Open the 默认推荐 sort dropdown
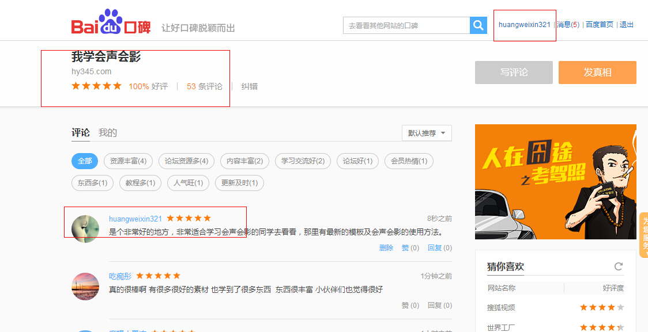Image resolution: width=648 pixels, height=332 pixels. point(427,133)
